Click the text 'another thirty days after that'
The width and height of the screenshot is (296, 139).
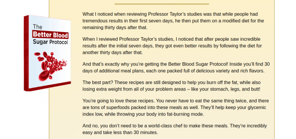(x=112, y=53)
